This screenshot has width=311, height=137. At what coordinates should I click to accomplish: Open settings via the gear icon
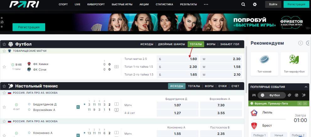point(255,4)
